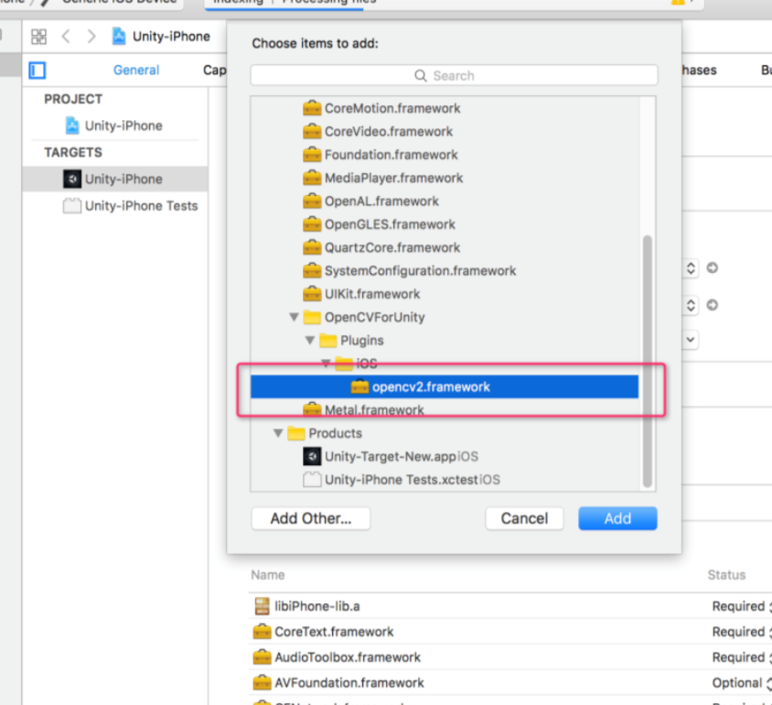Viewport: 772px width, 705px height.
Task: Pick OpenAL.framework in the list
Action: point(381,201)
